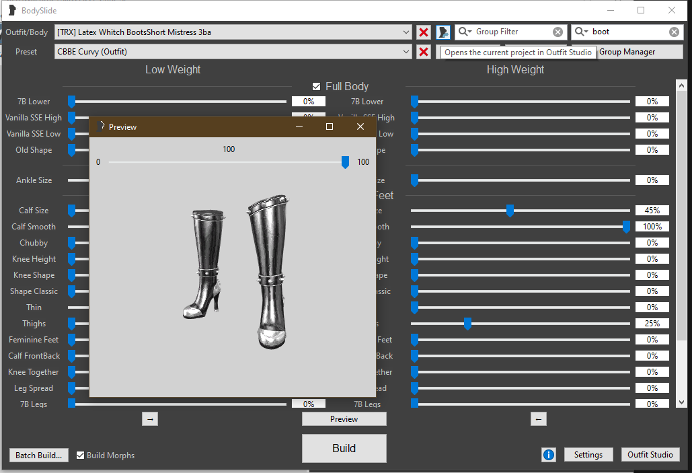
Task: Click the 'Low Weight' heading
Action: pos(173,70)
